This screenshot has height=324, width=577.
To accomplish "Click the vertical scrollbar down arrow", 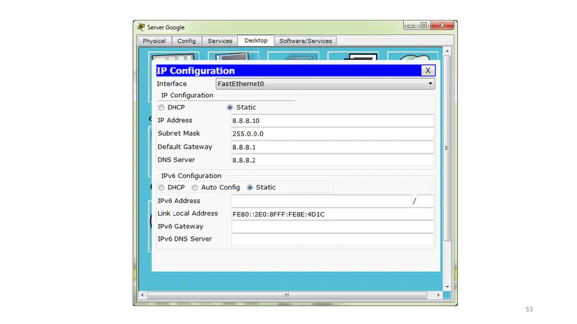I will coord(447,287).
